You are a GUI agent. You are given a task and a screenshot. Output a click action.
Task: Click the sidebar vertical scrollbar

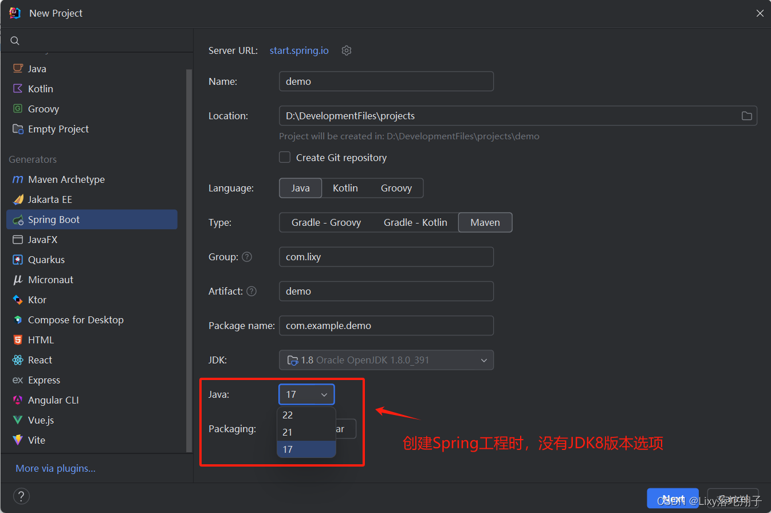point(189,261)
